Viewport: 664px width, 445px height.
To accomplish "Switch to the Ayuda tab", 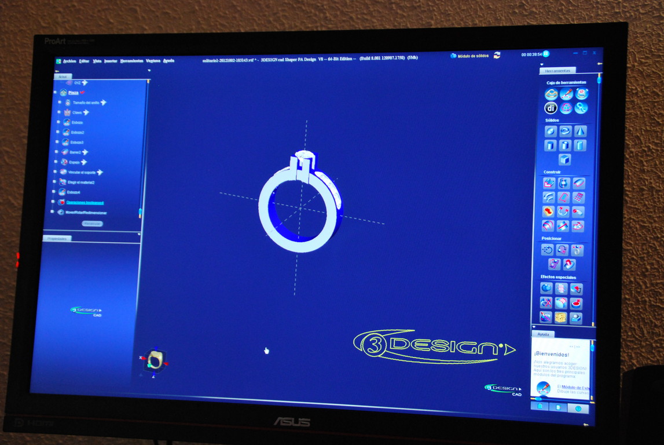I will click(x=542, y=334).
